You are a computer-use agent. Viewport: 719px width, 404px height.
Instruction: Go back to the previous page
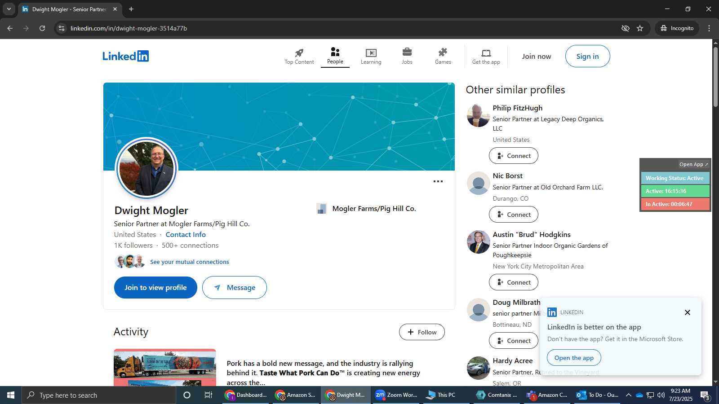click(10, 28)
